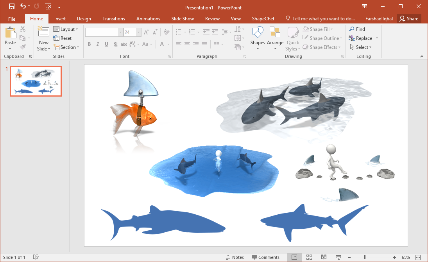Open Arrange objects icon
428x262 pixels.
pyautogui.click(x=275, y=32)
